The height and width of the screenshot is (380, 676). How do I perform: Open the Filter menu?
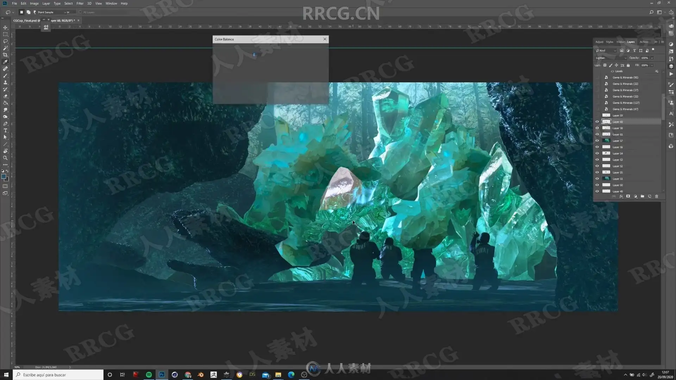80,4
